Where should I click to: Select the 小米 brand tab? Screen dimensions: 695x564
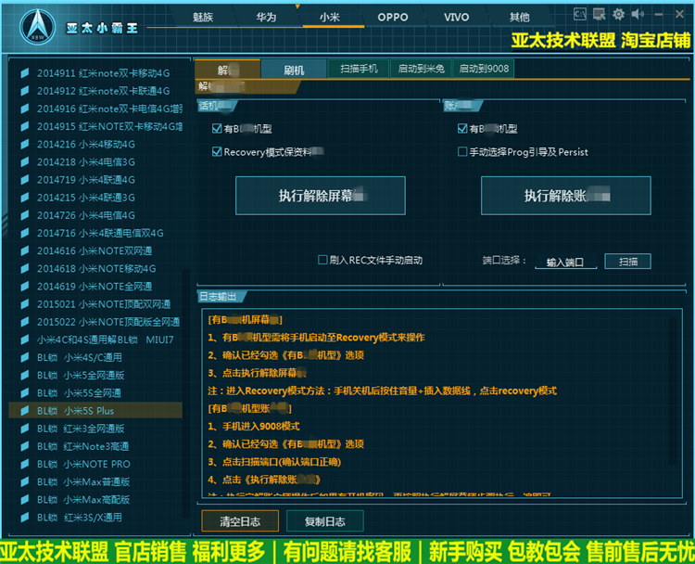(x=329, y=17)
